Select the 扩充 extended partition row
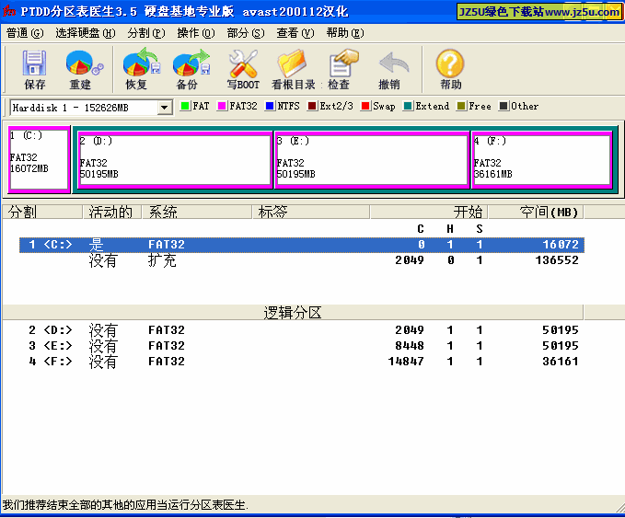 coord(302,260)
